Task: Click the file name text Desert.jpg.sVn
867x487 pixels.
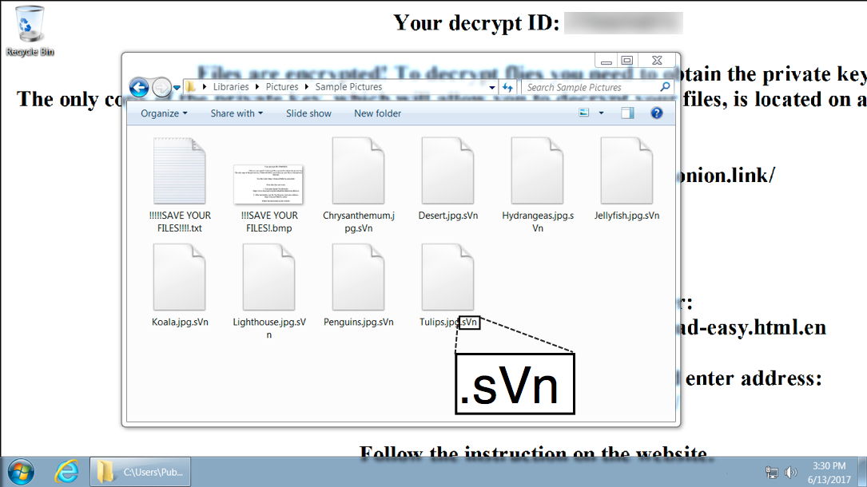Action: (x=447, y=216)
